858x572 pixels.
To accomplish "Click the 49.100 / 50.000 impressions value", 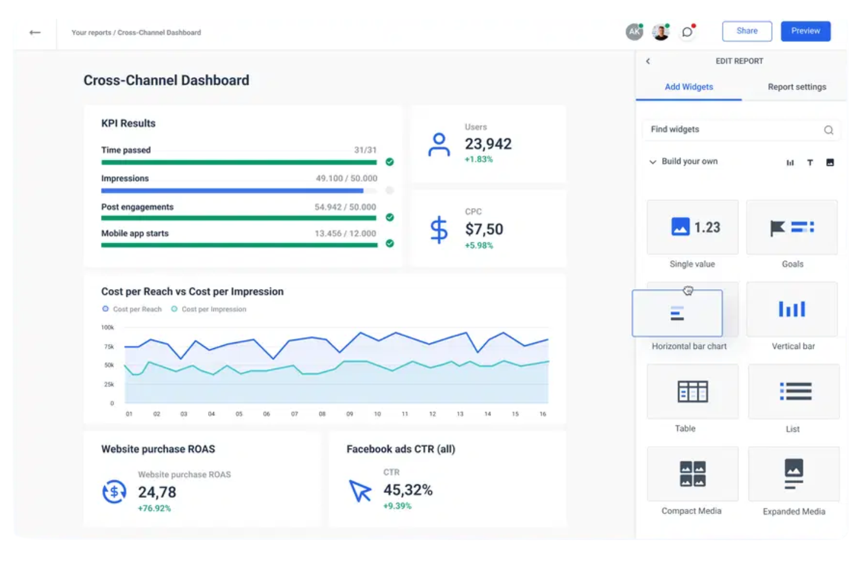I will tap(347, 178).
